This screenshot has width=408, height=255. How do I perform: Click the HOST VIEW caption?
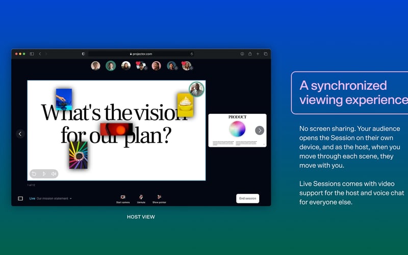(x=141, y=217)
